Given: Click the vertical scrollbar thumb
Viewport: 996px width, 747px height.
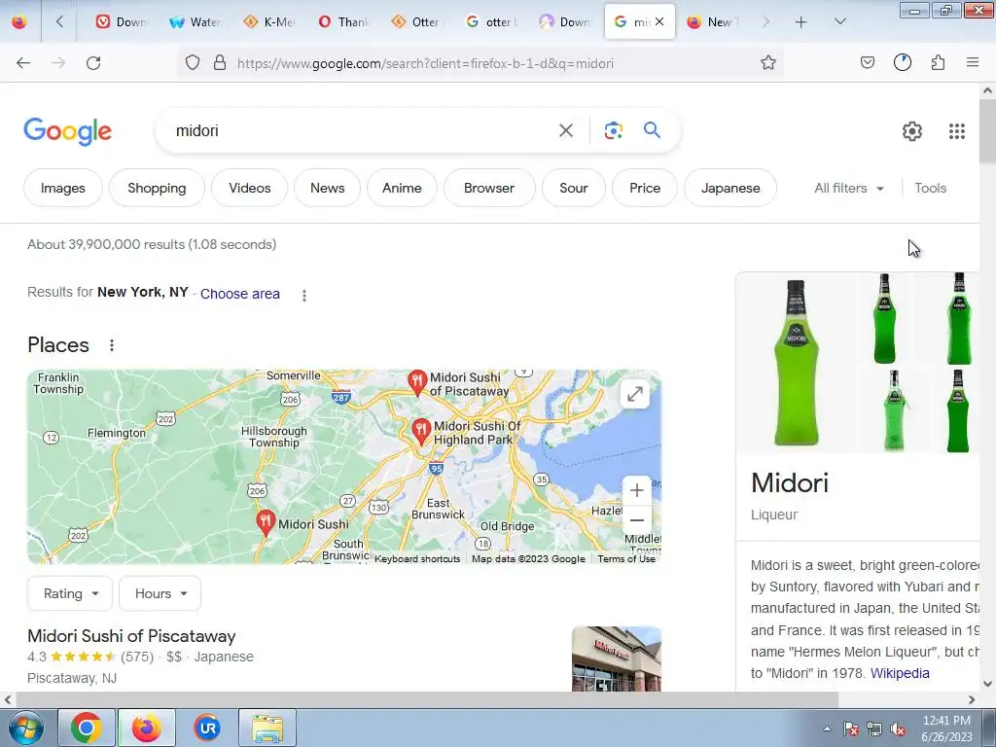Looking at the screenshot, I should tap(987, 131).
